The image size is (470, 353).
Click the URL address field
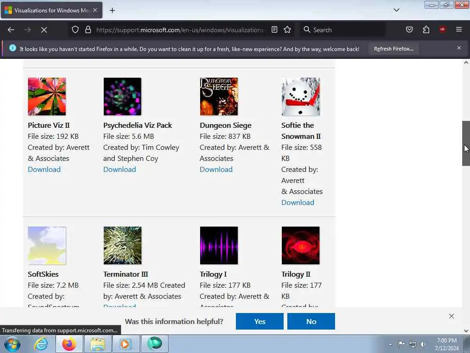pyautogui.click(x=180, y=30)
